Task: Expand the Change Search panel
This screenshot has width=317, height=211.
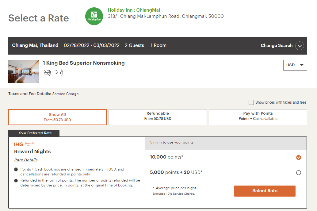Action: click(277, 46)
